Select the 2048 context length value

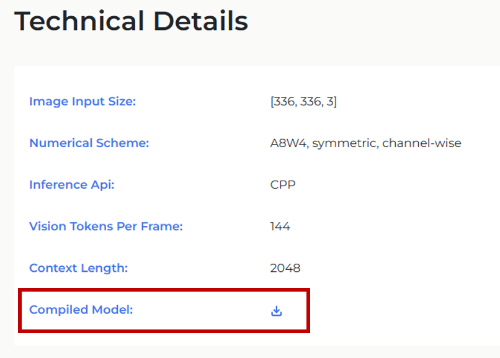285,268
